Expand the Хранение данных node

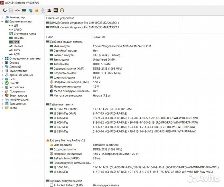point(2,75)
